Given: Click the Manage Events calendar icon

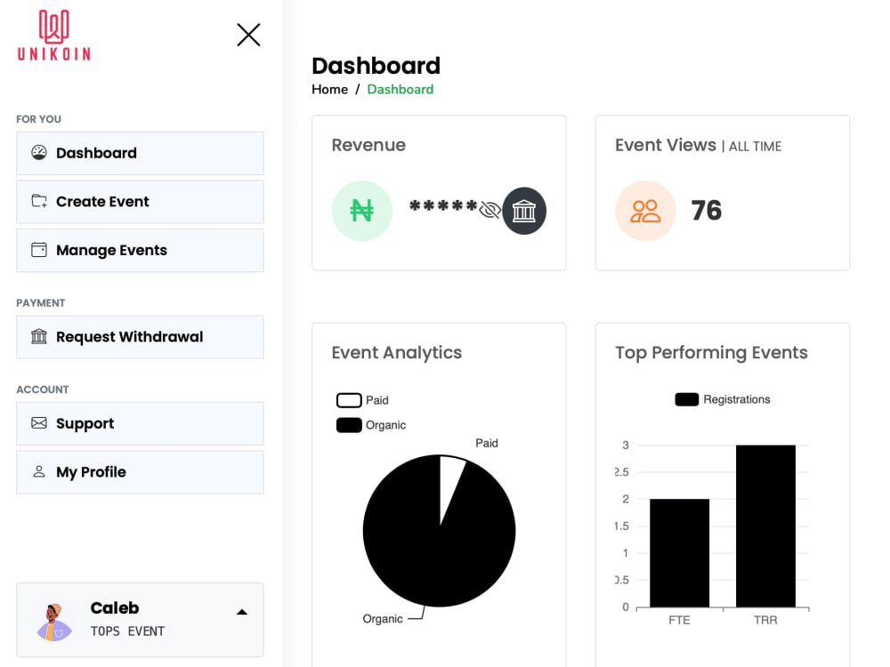Looking at the screenshot, I should (39, 250).
